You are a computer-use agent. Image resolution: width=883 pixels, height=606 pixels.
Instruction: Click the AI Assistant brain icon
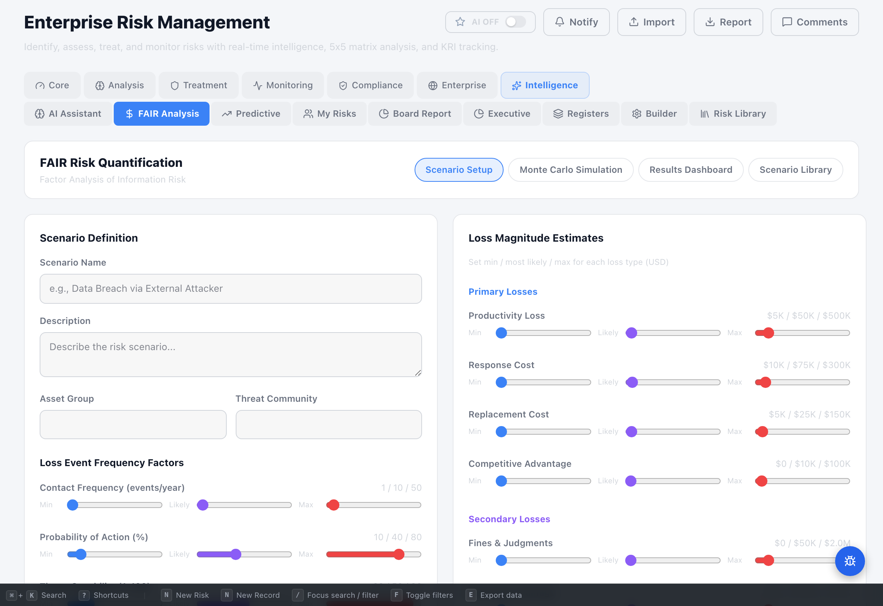[x=39, y=114]
